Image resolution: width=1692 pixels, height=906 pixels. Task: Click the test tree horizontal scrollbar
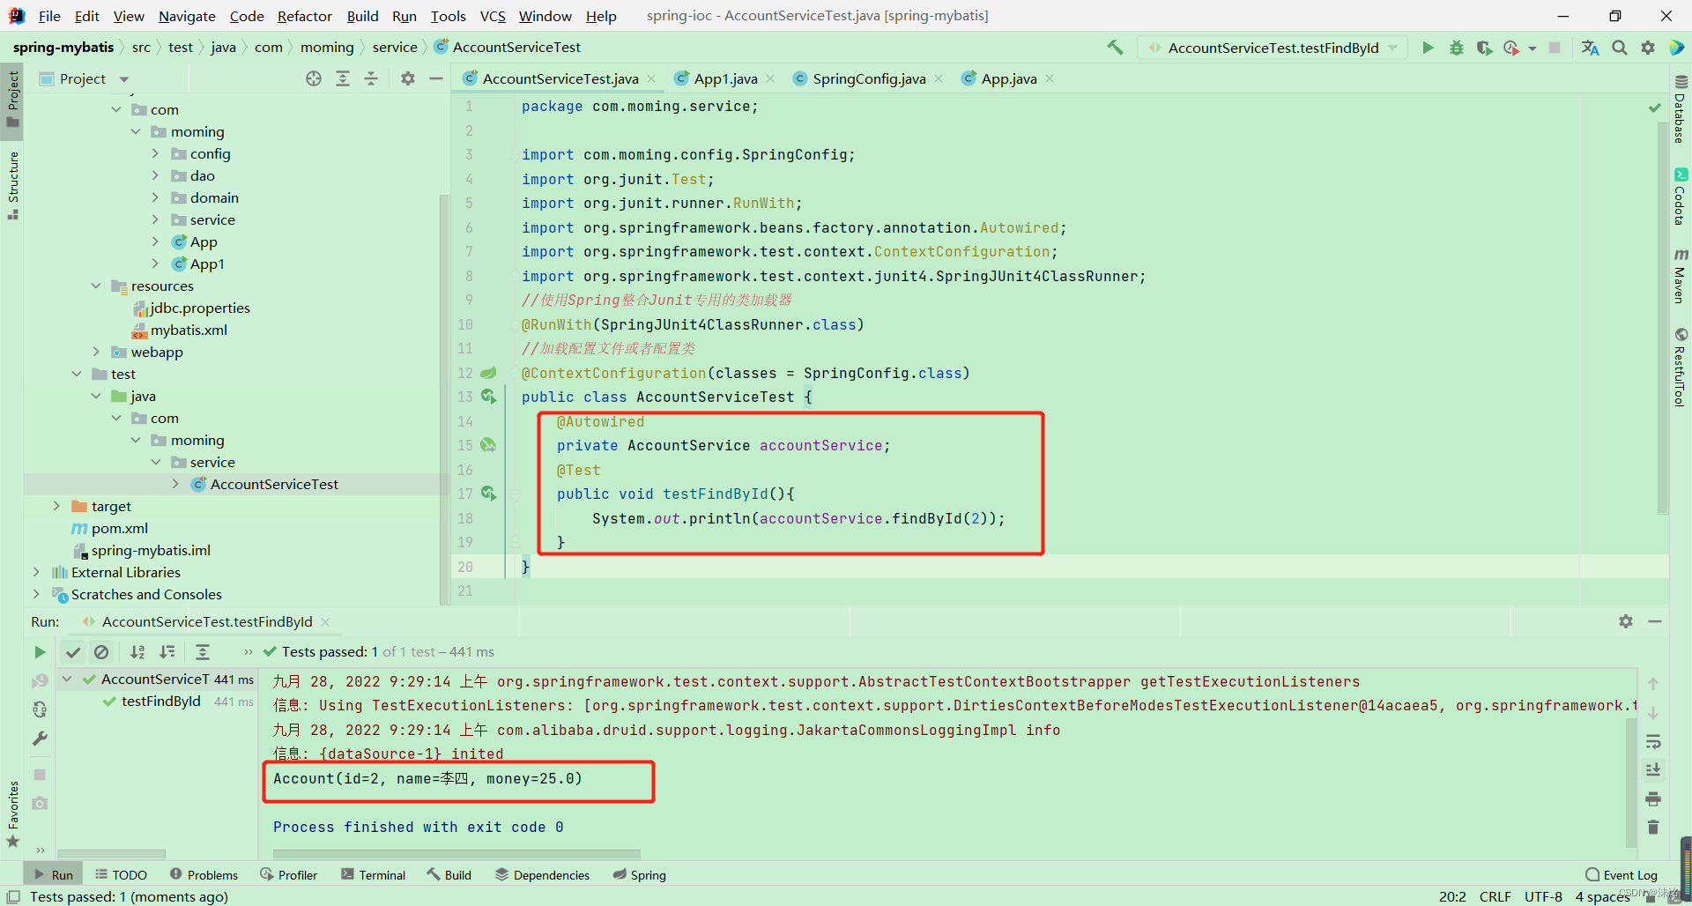click(112, 854)
